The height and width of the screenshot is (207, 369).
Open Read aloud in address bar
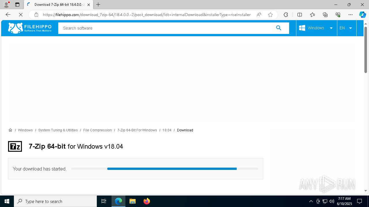pyautogui.click(x=259, y=15)
